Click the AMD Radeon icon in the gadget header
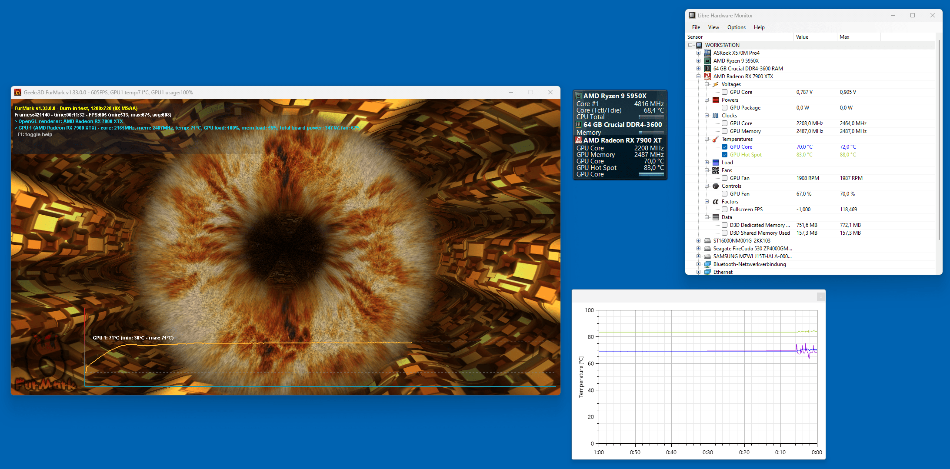 click(579, 140)
